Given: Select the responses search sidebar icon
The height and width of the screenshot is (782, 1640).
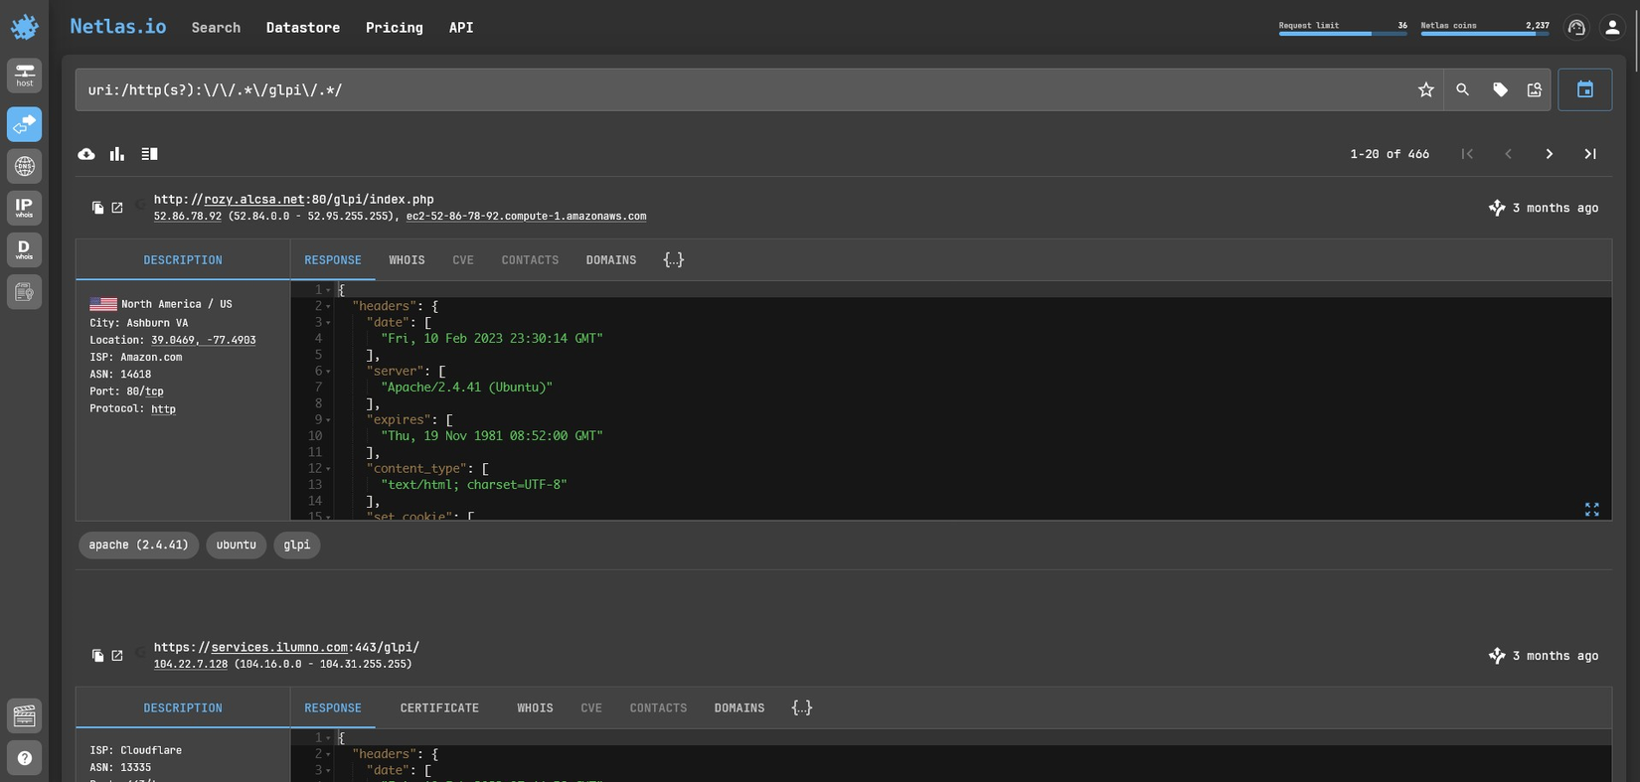Looking at the screenshot, I should [24, 124].
